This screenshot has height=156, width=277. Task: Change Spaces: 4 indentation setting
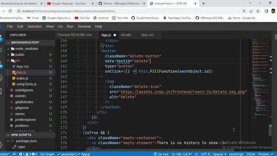[219, 154]
